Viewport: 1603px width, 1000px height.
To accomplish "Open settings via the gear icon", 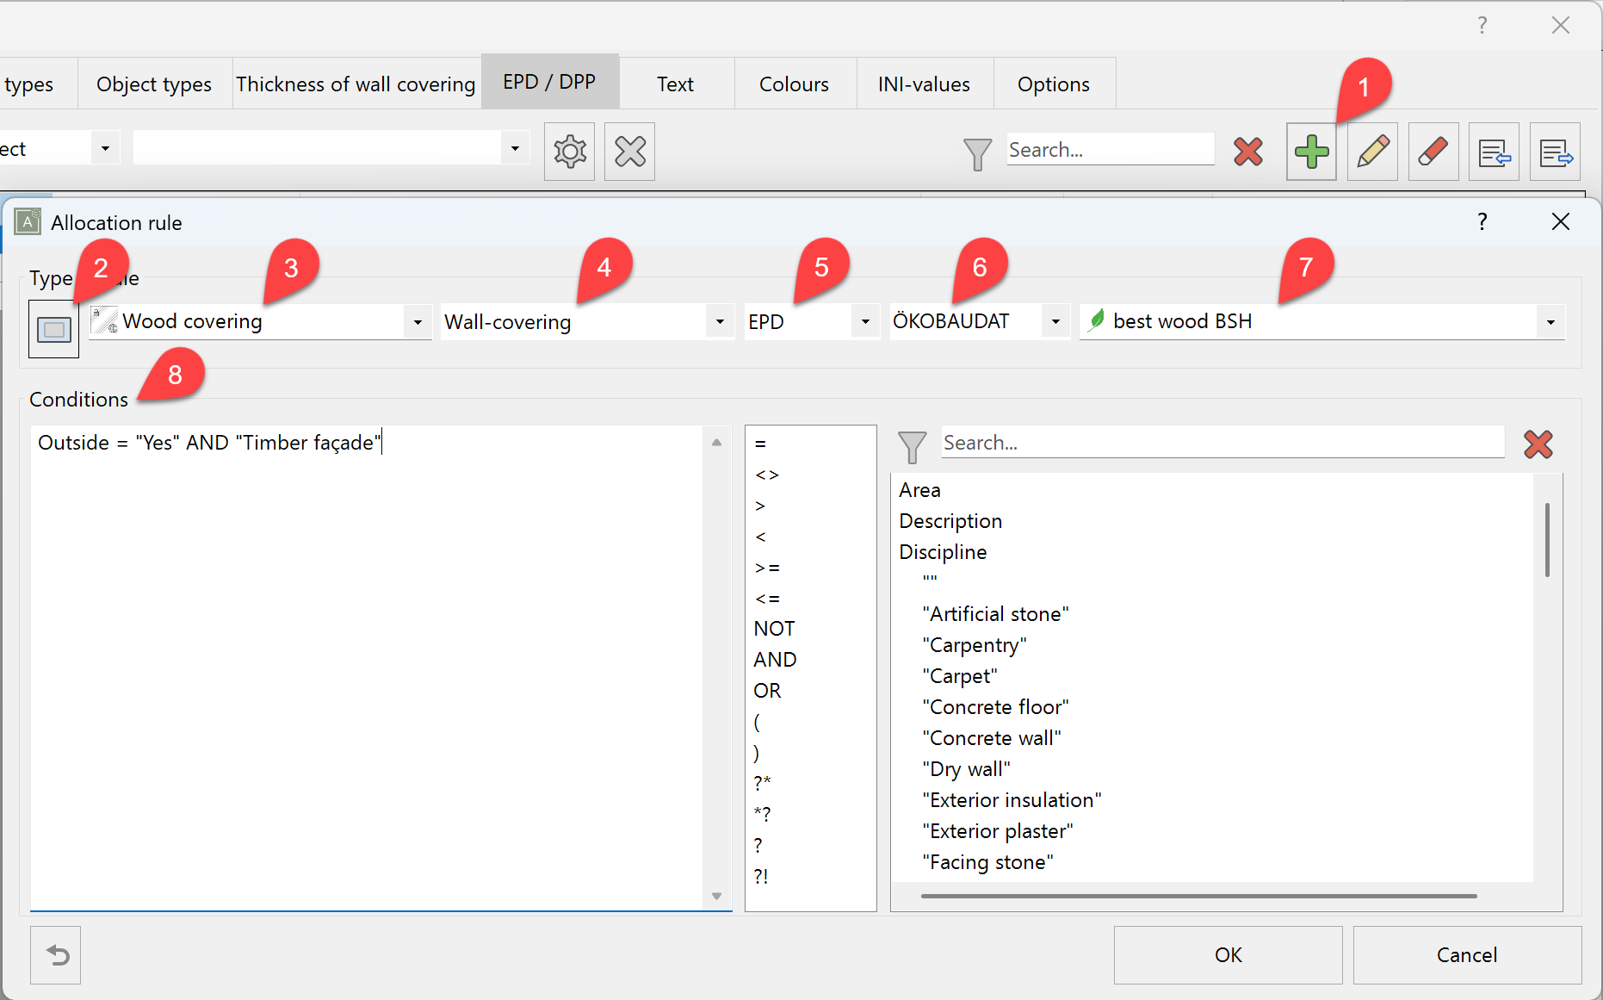I will coord(569,152).
